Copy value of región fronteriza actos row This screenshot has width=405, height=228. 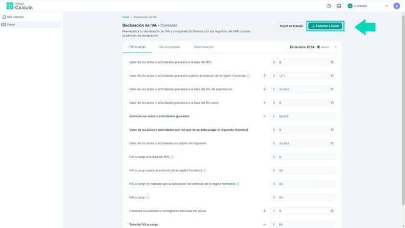click(332, 76)
